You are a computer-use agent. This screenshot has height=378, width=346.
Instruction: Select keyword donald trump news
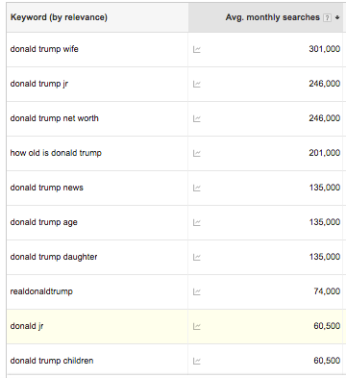point(47,188)
